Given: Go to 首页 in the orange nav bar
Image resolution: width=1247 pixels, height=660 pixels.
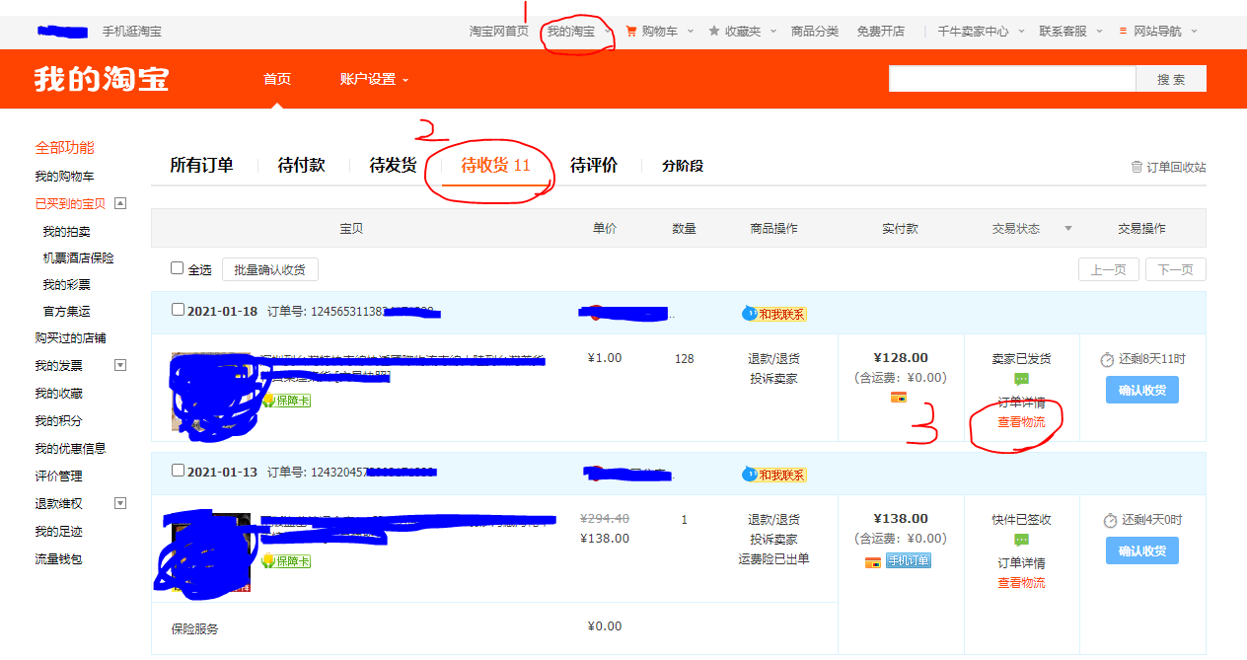Looking at the screenshot, I should click(277, 79).
